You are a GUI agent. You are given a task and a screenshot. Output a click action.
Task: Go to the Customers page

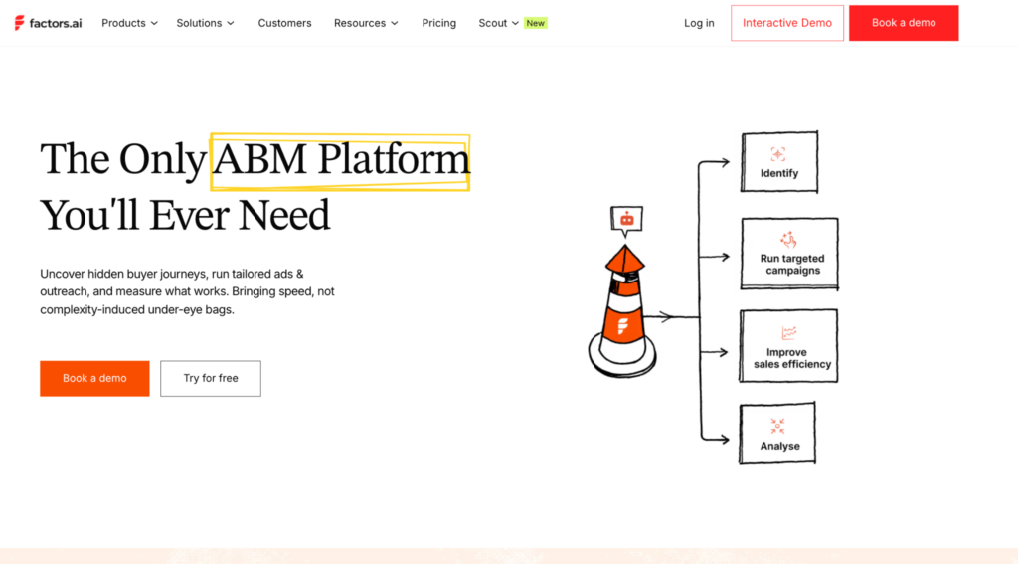pyautogui.click(x=284, y=23)
